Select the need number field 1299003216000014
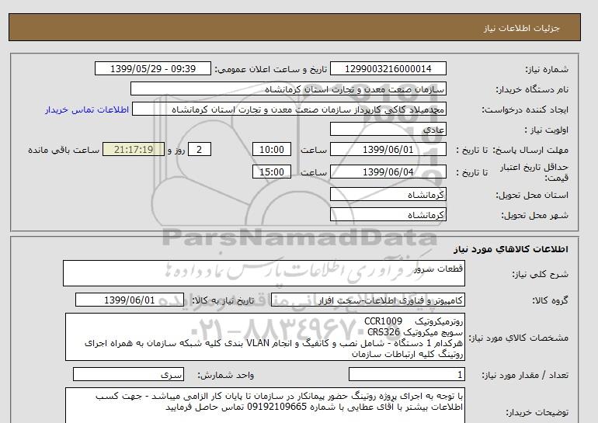The height and width of the screenshot is (423, 598). click(388, 69)
